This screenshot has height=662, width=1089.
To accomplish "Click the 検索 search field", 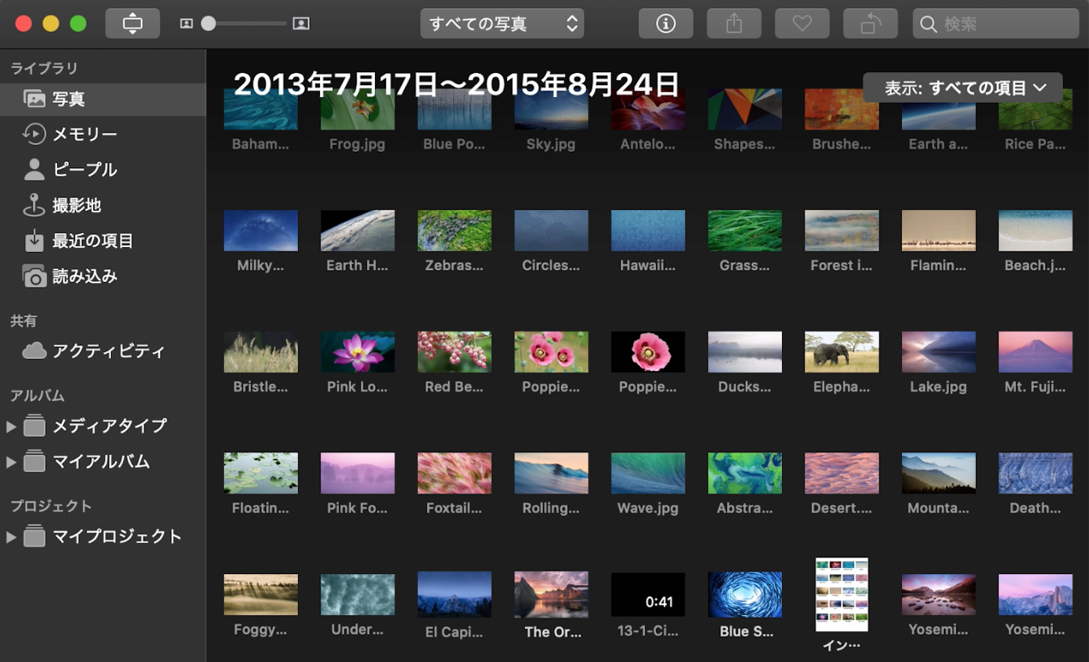I will tap(996, 24).
